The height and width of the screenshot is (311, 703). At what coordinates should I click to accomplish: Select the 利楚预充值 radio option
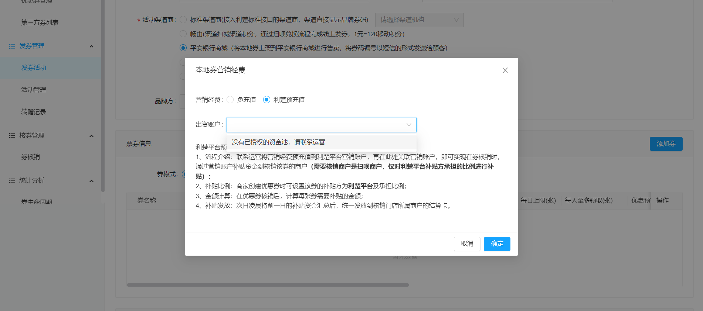(266, 100)
